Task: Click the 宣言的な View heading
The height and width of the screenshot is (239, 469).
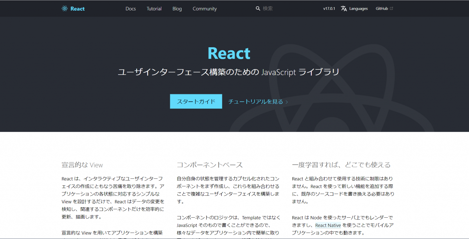Action: [x=82, y=165]
